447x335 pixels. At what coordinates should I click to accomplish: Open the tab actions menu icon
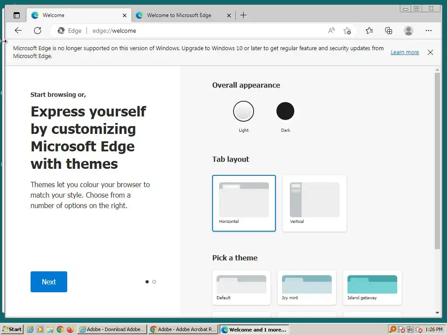tap(17, 15)
